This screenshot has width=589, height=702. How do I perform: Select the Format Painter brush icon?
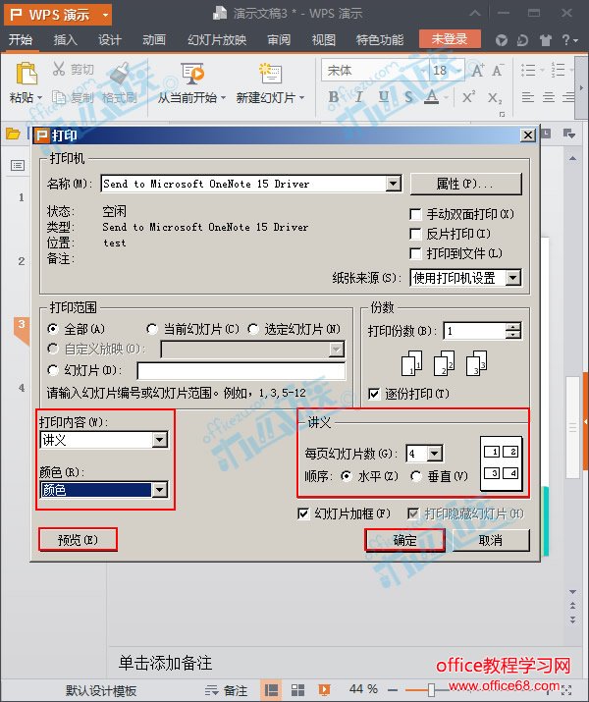[x=120, y=73]
